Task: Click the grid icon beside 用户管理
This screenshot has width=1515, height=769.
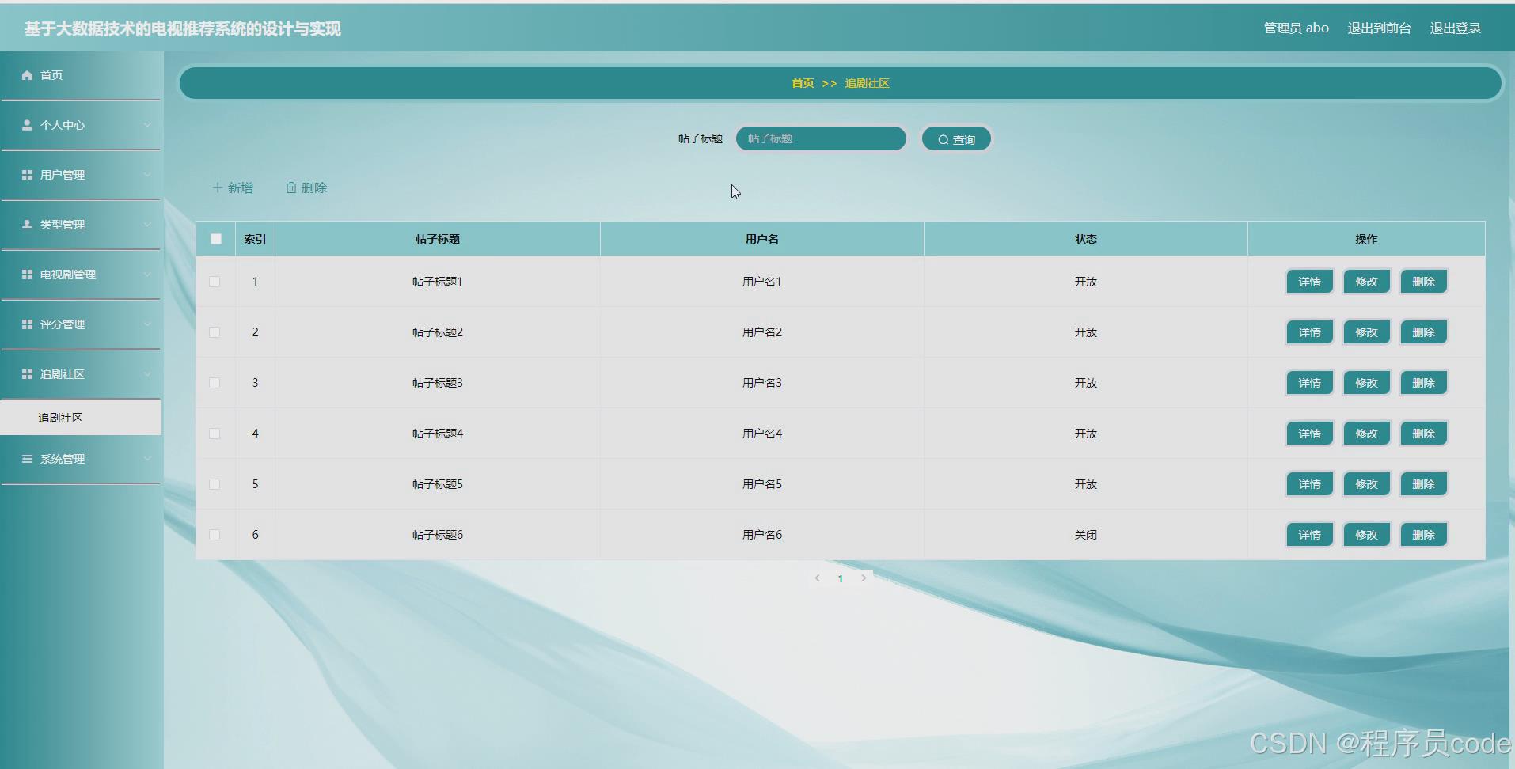Action: coord(27,175)
